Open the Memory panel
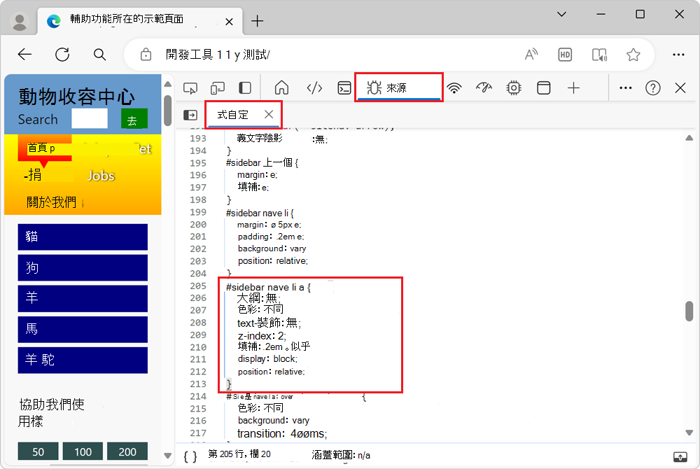Image resolution: width=700 pixels, height=469 pixels. pos(513,87)
